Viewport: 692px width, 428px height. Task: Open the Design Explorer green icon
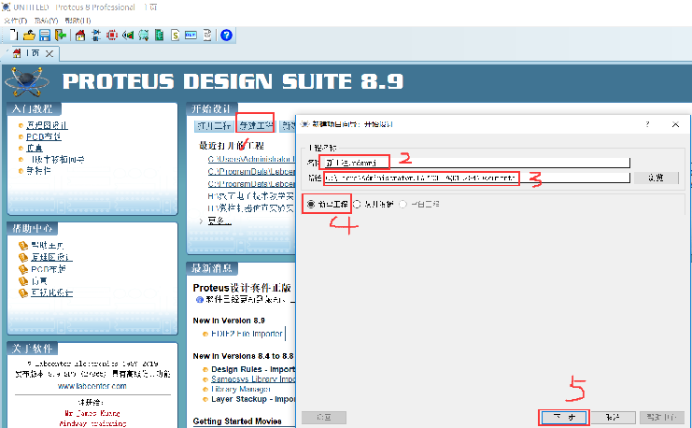160,35
